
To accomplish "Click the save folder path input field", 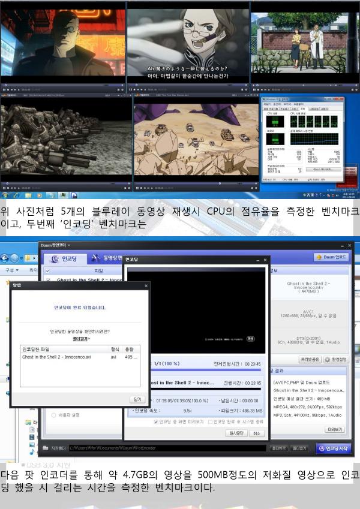I will [167, 448].
